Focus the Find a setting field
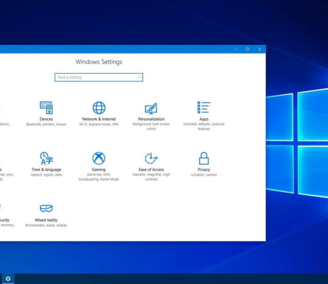328x284 pixels. tap(99, 77)
